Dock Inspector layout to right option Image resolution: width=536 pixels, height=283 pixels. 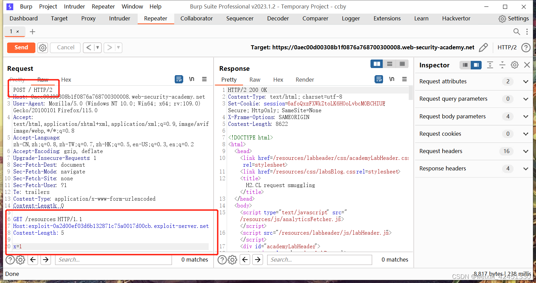tap(476, 65)
